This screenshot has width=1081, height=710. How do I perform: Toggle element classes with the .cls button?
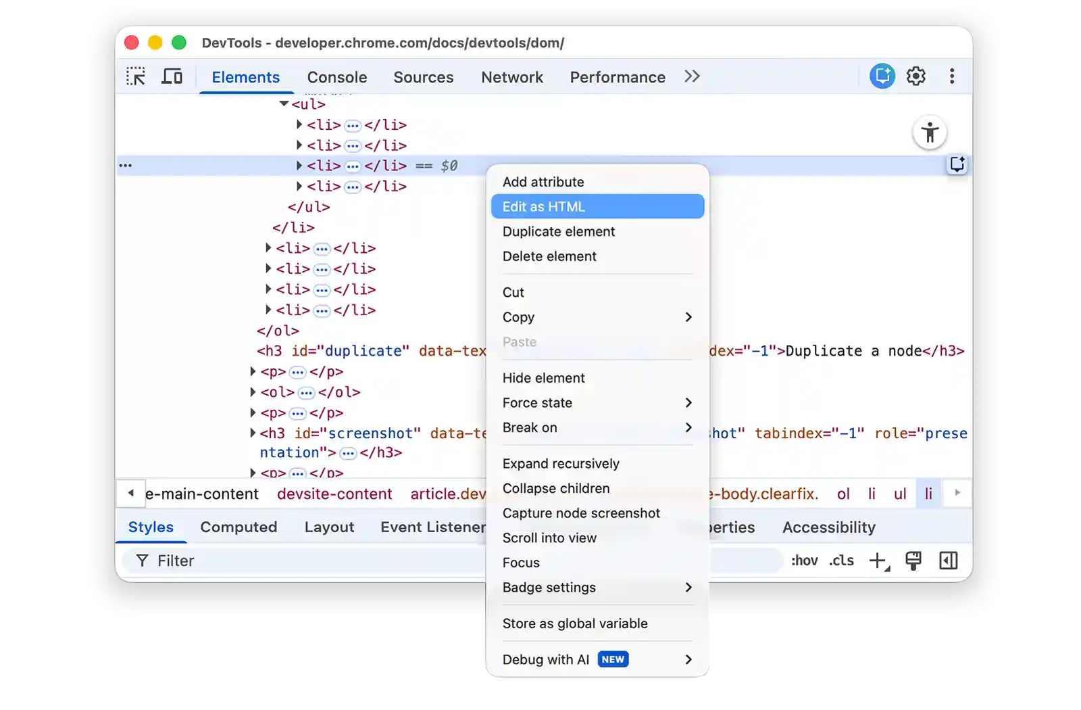[841, 561]
